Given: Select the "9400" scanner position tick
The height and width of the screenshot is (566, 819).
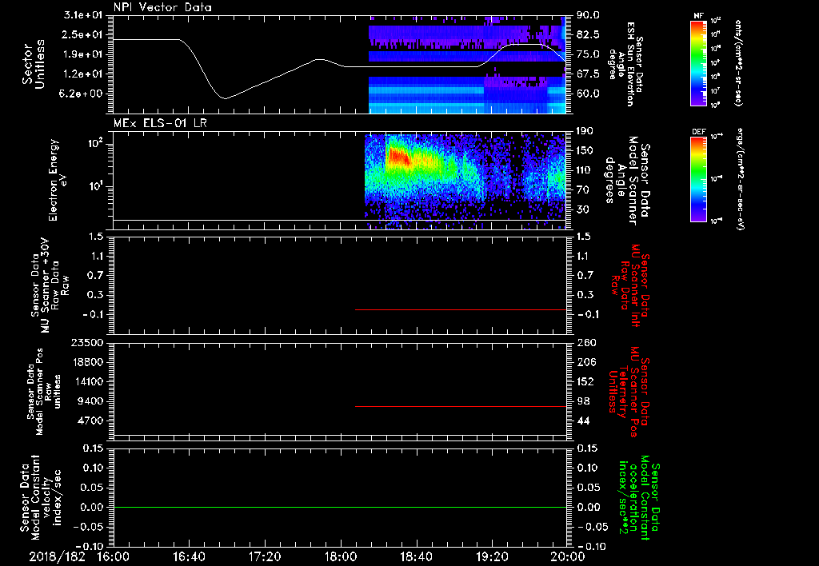Looking at the screenshot, I should [x=90, y=401].
